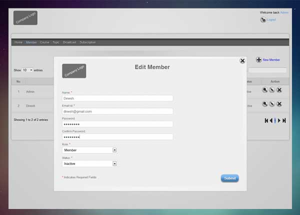Viewport: 300px width, 215px height.
Task: Click the Logout link
Action: point(271,19)
